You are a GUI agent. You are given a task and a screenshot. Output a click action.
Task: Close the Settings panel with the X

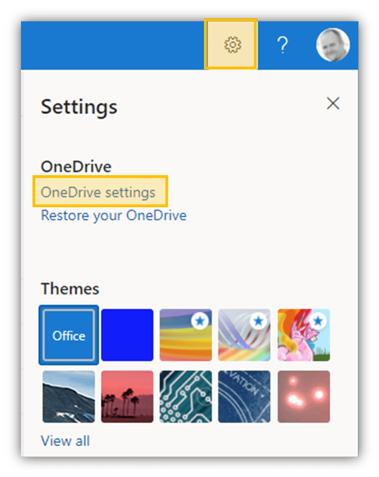(x=333, y=104)
